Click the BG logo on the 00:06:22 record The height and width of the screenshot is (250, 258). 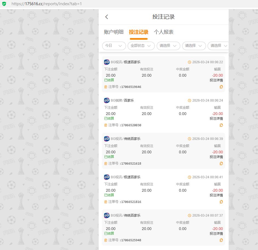[x=107, y=62]
